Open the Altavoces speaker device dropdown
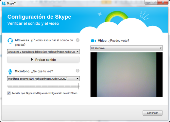Image resolution: width=170 pixels, height=122 pixels. [x=44, y=52]
